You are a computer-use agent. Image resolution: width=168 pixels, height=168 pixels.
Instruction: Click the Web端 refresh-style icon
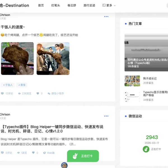click(x=45, y=153)
